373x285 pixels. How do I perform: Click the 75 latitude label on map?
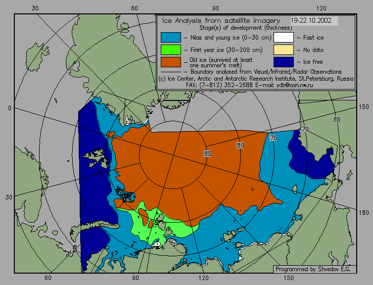click(274, 138)
